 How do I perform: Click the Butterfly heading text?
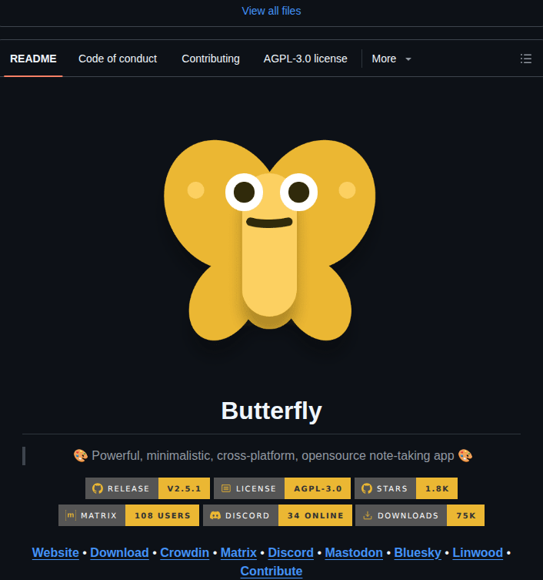tap(271, 411)
